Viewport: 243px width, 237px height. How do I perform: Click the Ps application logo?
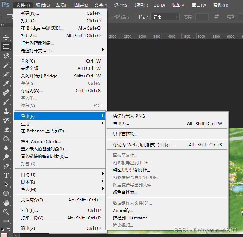pyautogui.click(x=6, y=5)
